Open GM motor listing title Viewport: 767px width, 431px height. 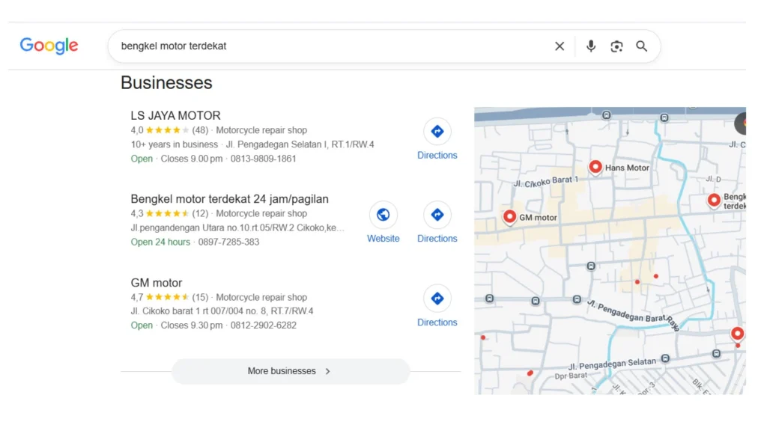tap(156, 282)
